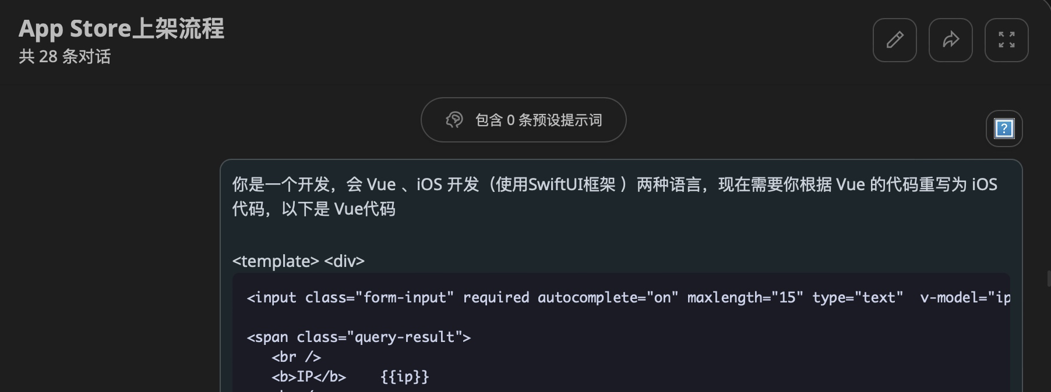Click the "{{ip}}" template variable
Viewport: 1051px width, 392px height.
coord(405,377)
